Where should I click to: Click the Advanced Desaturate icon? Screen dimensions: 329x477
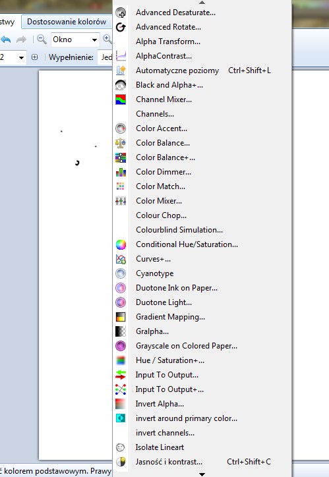121,13
